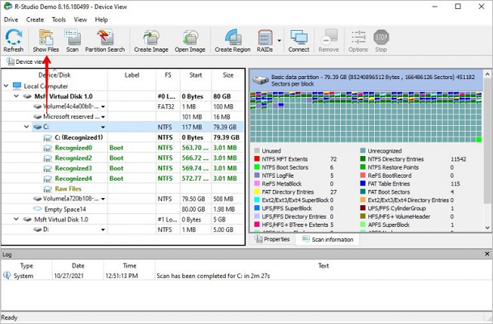
Task: Select the D: drive icon
Action: (x=37, y=229)
